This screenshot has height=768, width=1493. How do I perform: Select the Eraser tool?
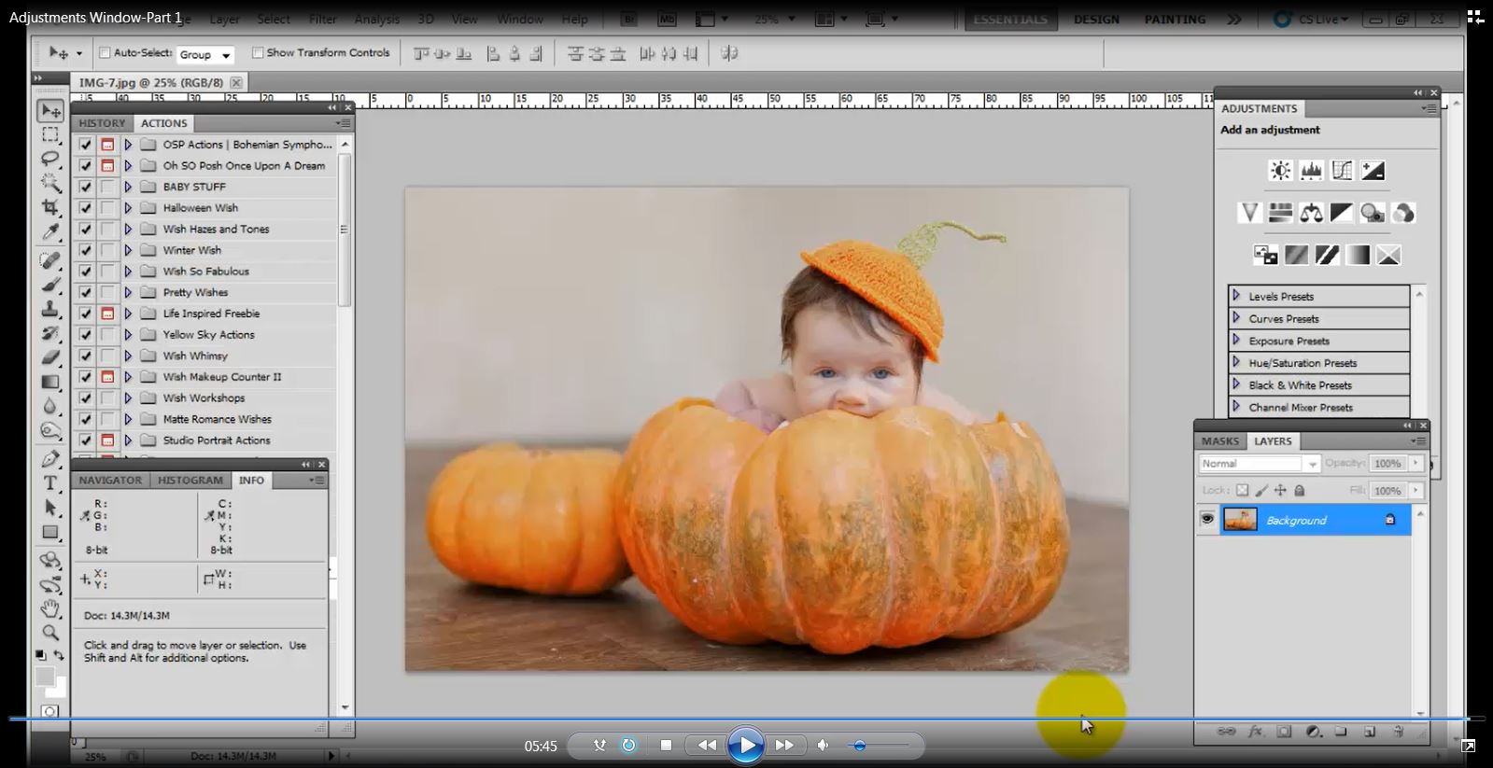tap(50, 357)
